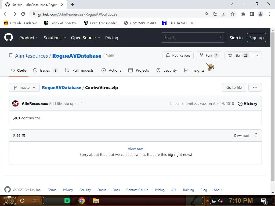View site information lock icon
Screen dimensions: 275x206
tap(34, 14)
